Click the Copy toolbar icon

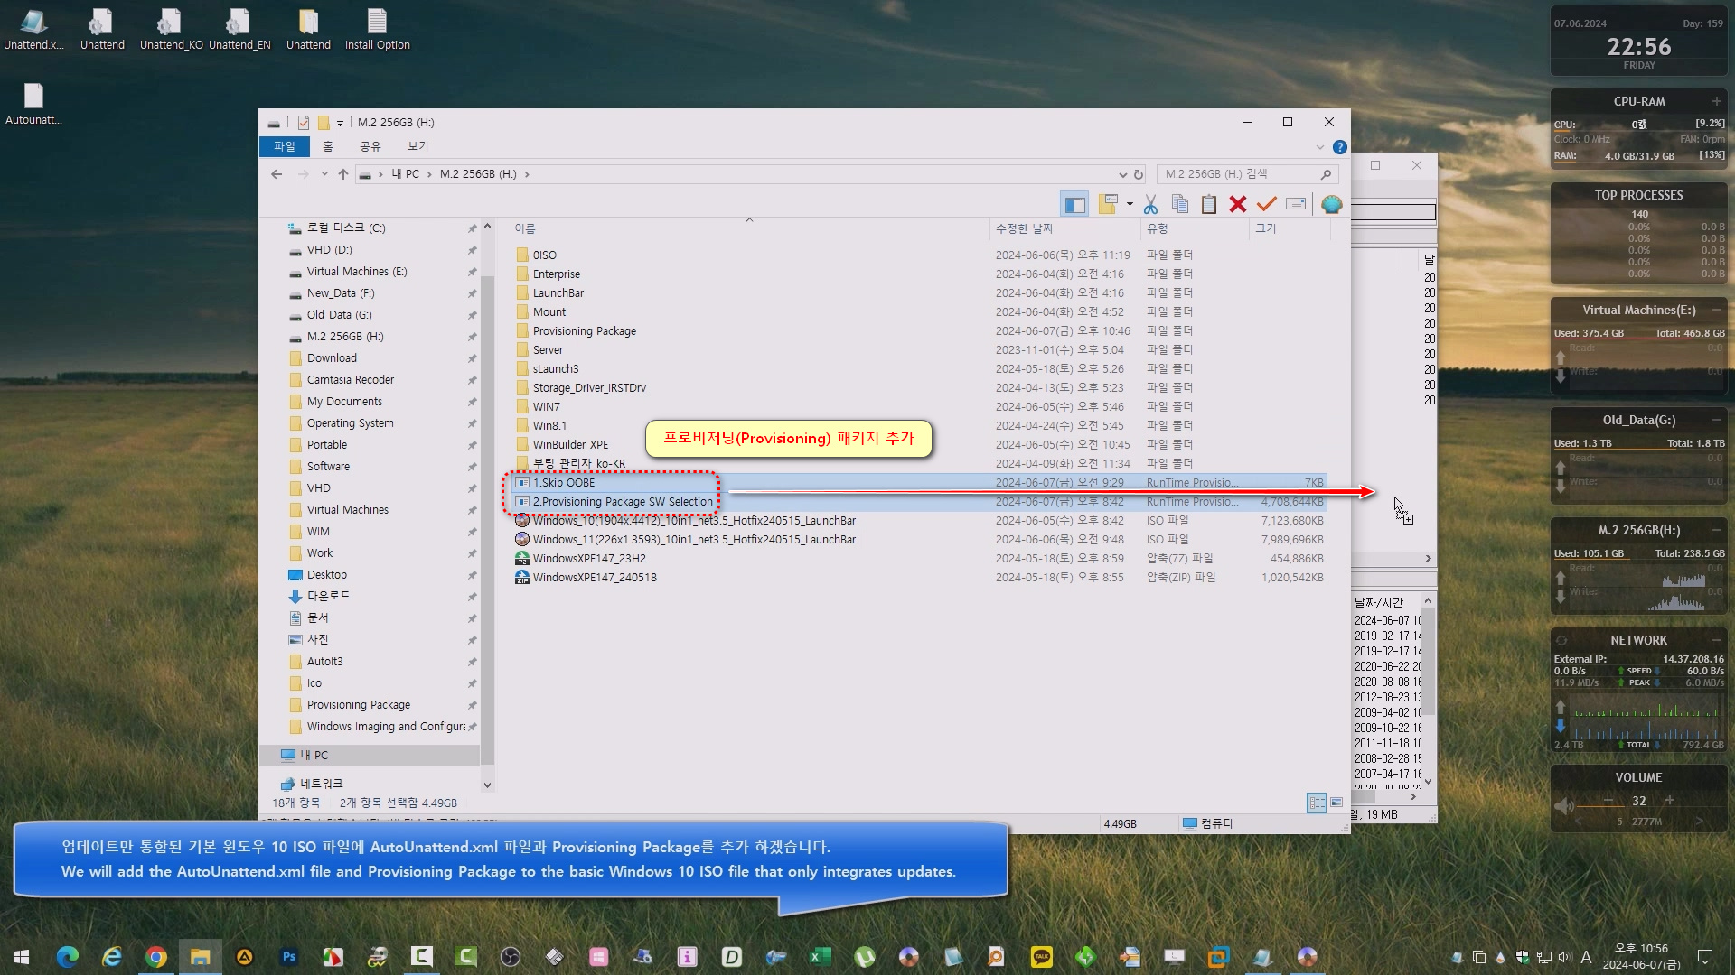coord(1179,205)
